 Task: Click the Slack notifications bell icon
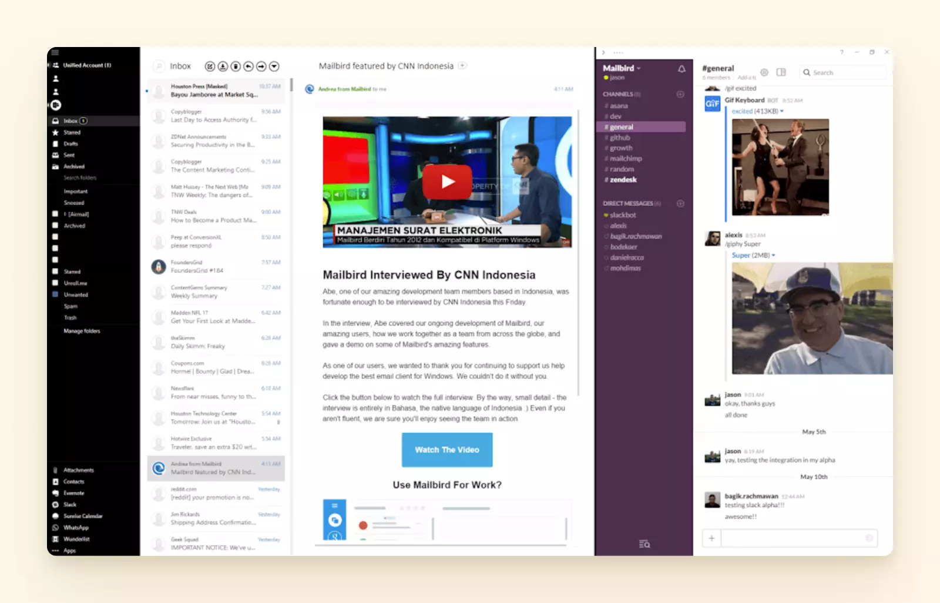click(x=681, y=69)
